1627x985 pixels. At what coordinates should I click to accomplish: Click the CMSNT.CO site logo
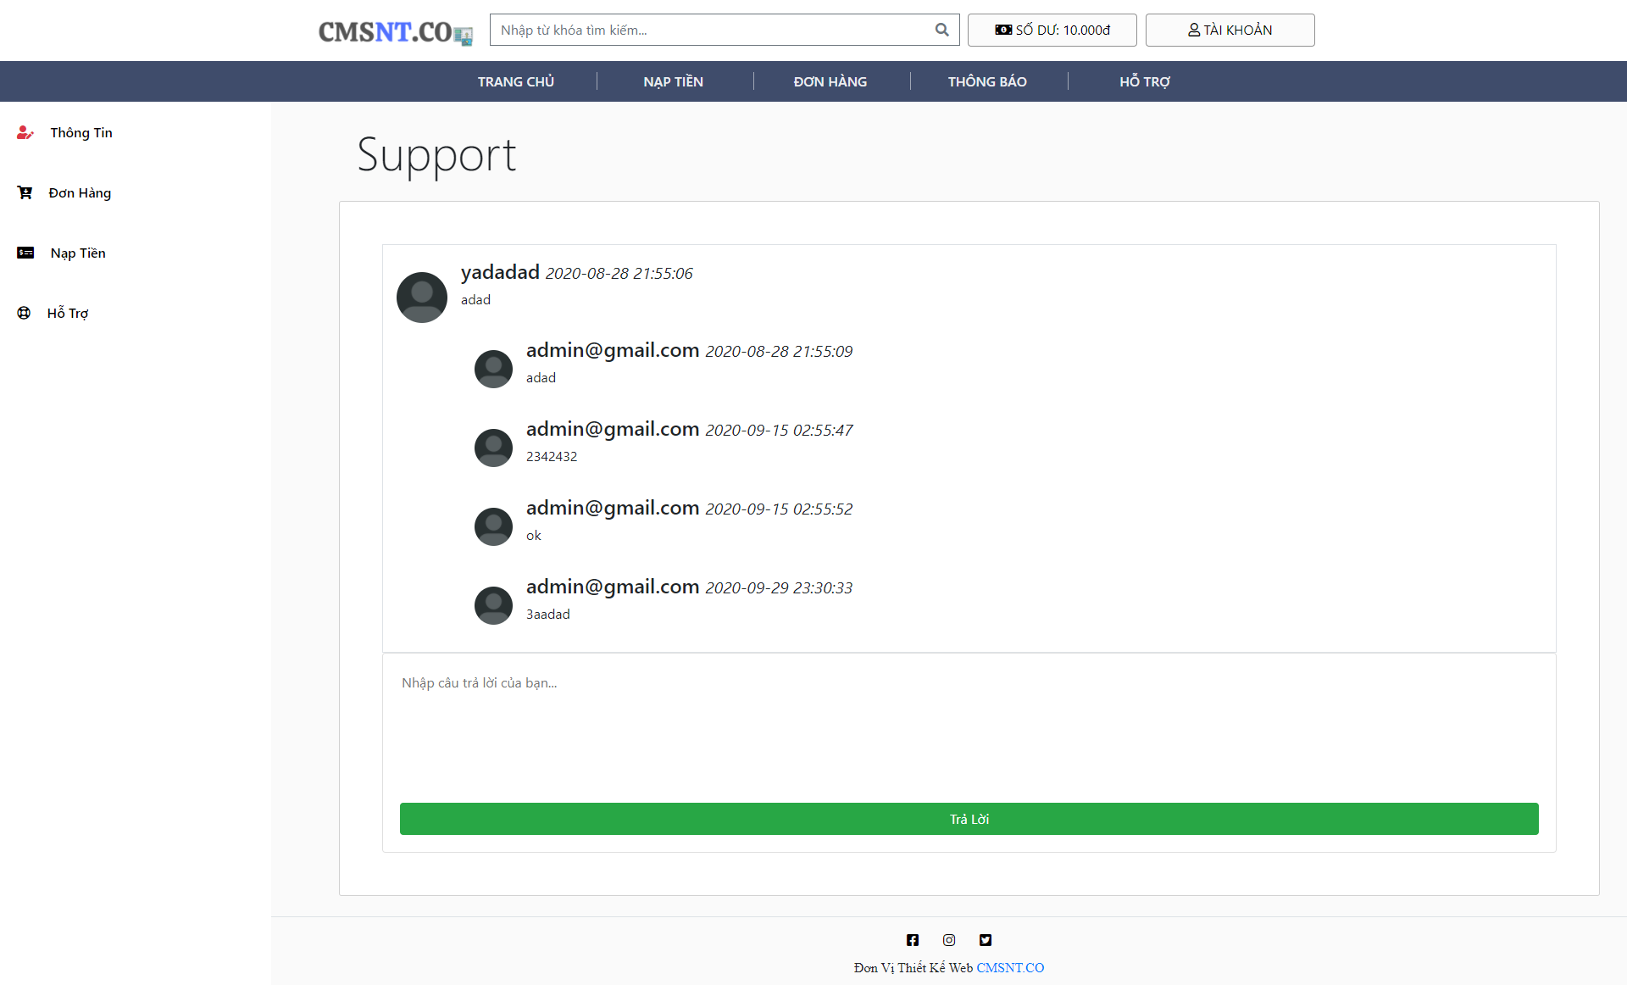pos(395,32)
